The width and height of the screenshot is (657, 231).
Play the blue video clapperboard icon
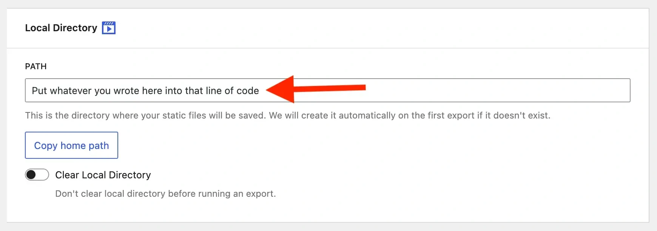click(109, 29)
